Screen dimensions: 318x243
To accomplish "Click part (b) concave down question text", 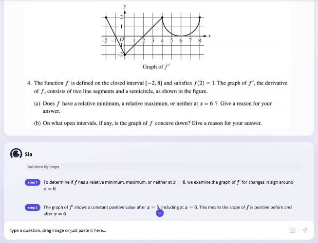I will pyautogui.click(x=148, y=123).
